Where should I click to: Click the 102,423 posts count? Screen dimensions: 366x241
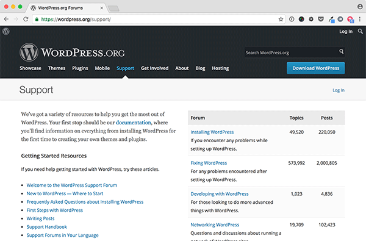(x=327, y=225)
